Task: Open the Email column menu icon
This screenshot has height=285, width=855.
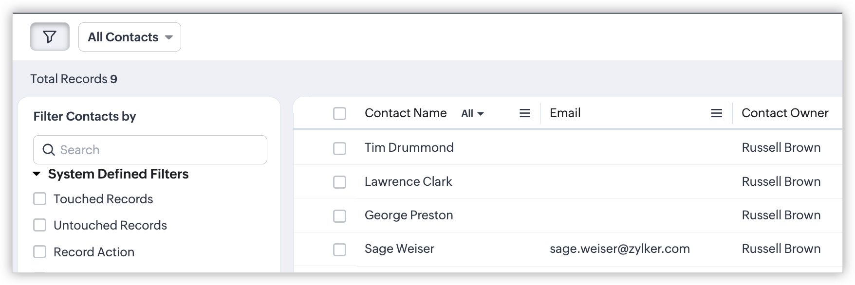Action: [x=716, y=113]
